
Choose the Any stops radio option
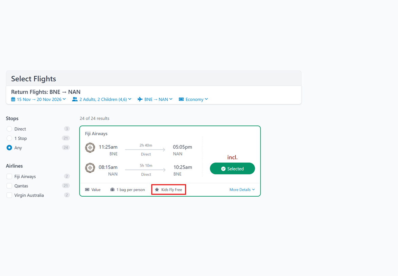coord(9,148)
